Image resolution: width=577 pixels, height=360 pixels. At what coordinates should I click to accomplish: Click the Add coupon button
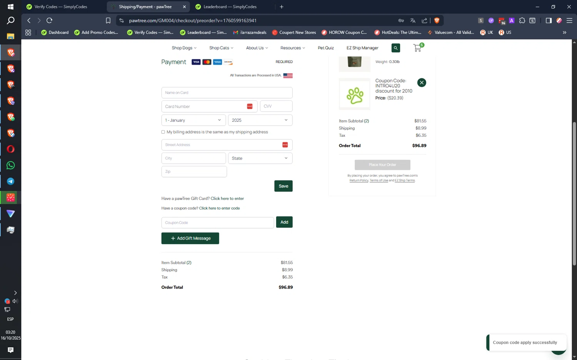[284, 222]
